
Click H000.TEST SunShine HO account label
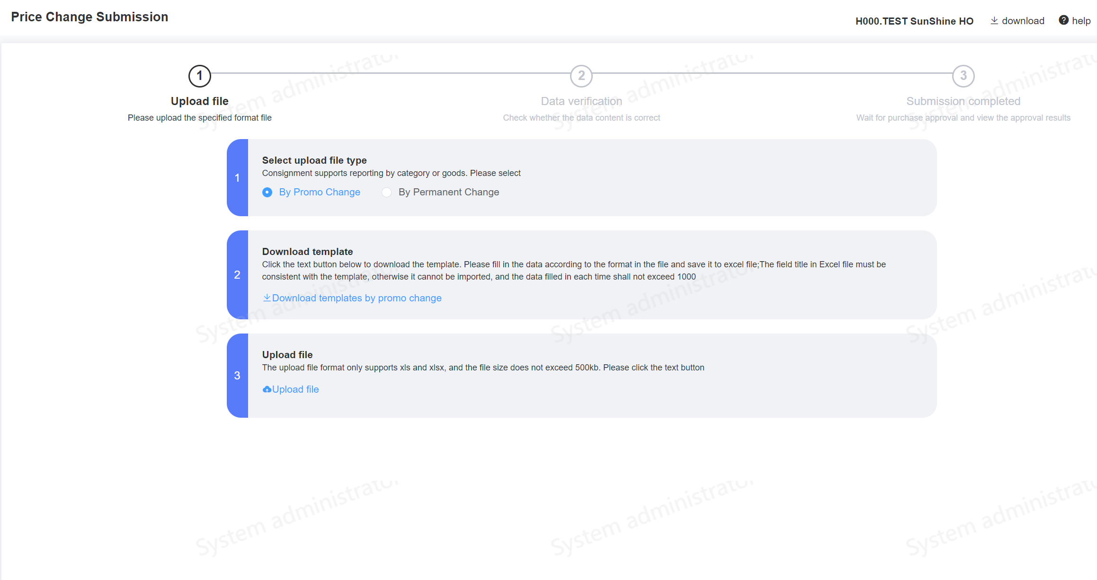(x=914, y=21)
